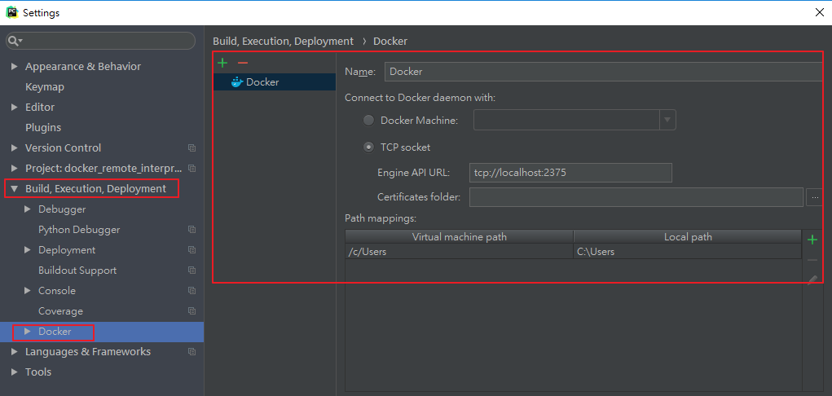Expand Appearance & Behavior section
Screen dimensions: 832x396
coord(15,66)
